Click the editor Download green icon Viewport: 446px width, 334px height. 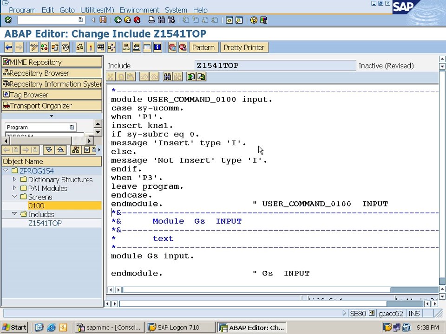coord(201,77)
